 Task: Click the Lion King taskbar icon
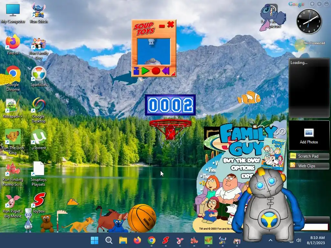(x=208, y=240)
